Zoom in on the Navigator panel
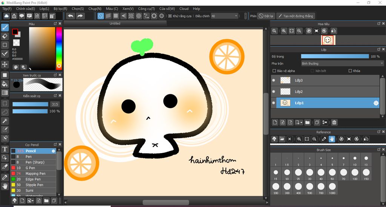Viewport: 386px width, 207px height. (284, 31)
